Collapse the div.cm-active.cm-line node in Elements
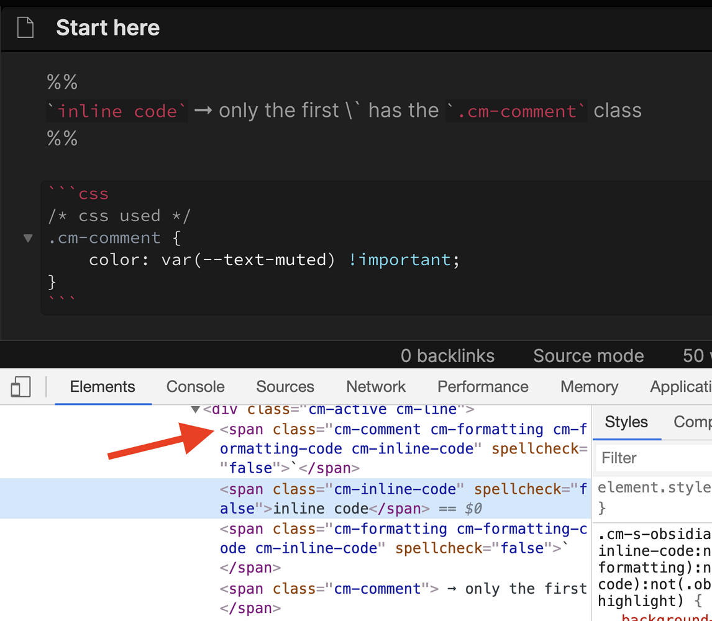The height and width of the screenshot is (621, 712). 196,409
